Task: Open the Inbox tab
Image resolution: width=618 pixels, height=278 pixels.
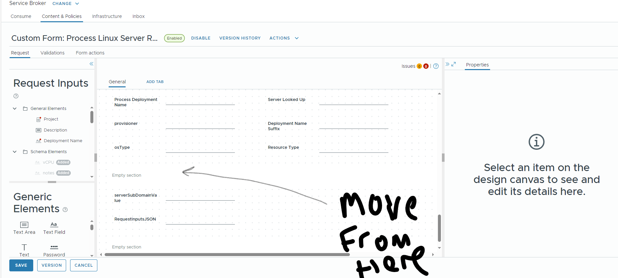Action: (x=139, y=16)
